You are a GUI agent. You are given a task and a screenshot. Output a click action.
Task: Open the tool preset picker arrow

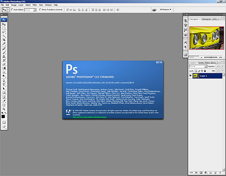click(8, 10)
